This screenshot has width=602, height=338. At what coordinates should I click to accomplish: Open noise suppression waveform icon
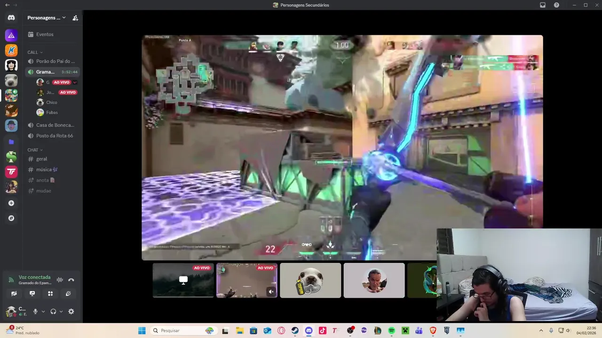pyautogui.click(x=60, y=280)
